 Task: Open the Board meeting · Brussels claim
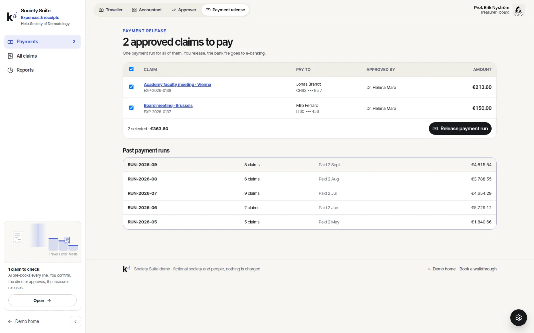(x=168, y=106)
